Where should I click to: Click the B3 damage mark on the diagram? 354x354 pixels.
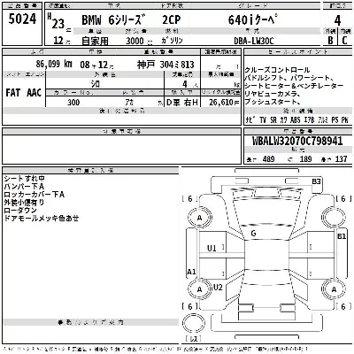(316, 181)
